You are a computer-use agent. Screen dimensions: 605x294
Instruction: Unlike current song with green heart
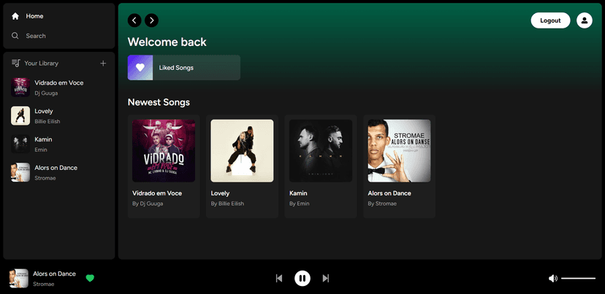(90, 278)
